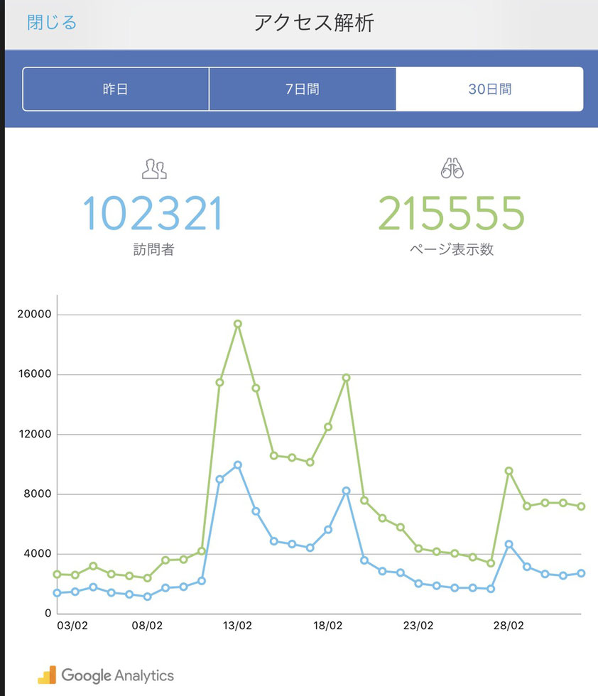This screenshot has height=696, width=598.
Task: Select the 30日間 period tab
Action: pyautogui.click(x=489, y=89)
